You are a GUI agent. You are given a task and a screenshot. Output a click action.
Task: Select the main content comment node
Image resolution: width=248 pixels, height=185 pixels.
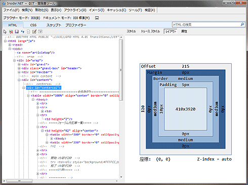[41, 76]
